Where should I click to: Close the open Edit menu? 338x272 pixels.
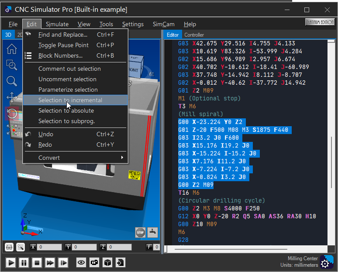click(31, 24)
